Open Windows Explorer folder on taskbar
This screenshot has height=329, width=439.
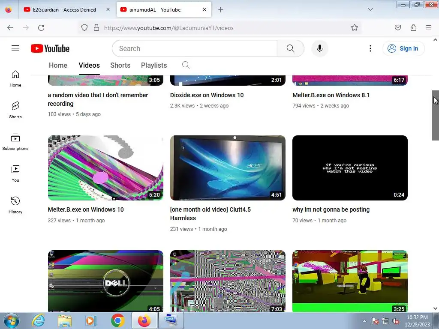(65, 320)
